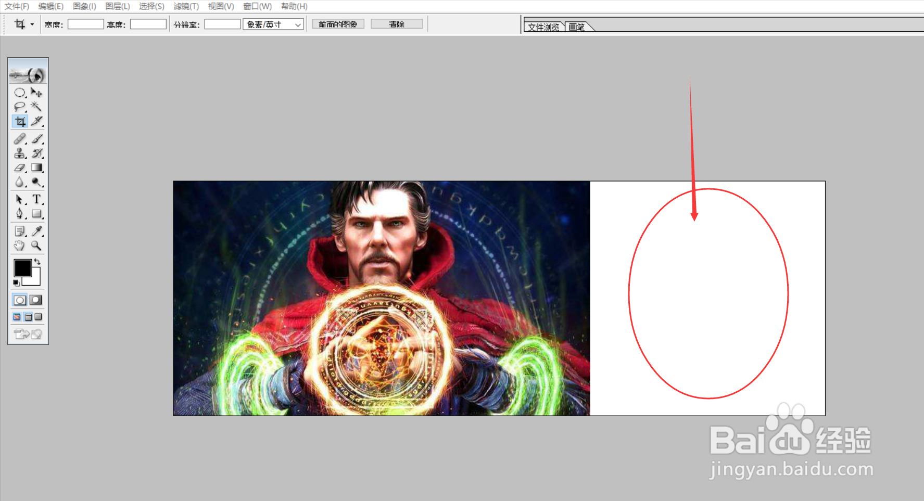Select the Rectangle shape tool
The image size is (924, 501).
pos(36,214)
